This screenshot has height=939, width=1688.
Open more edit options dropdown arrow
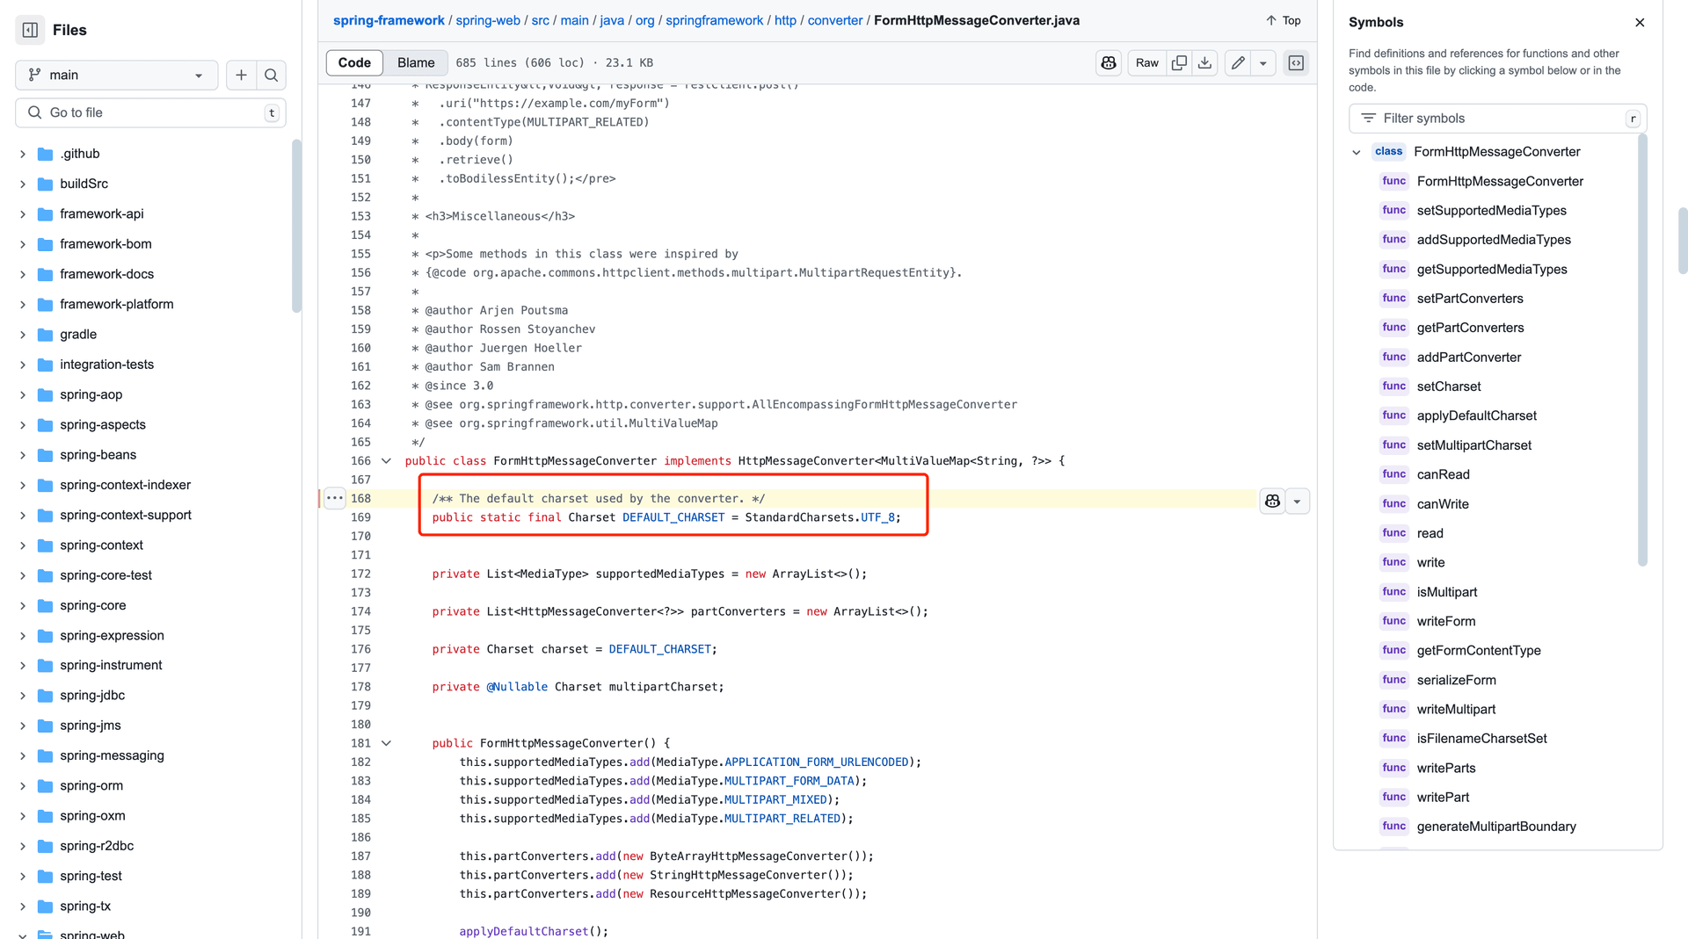1263,63
